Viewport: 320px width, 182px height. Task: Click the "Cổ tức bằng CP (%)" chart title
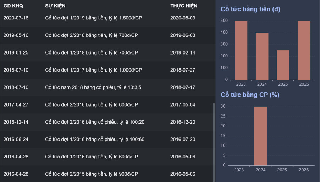(250, 95)
